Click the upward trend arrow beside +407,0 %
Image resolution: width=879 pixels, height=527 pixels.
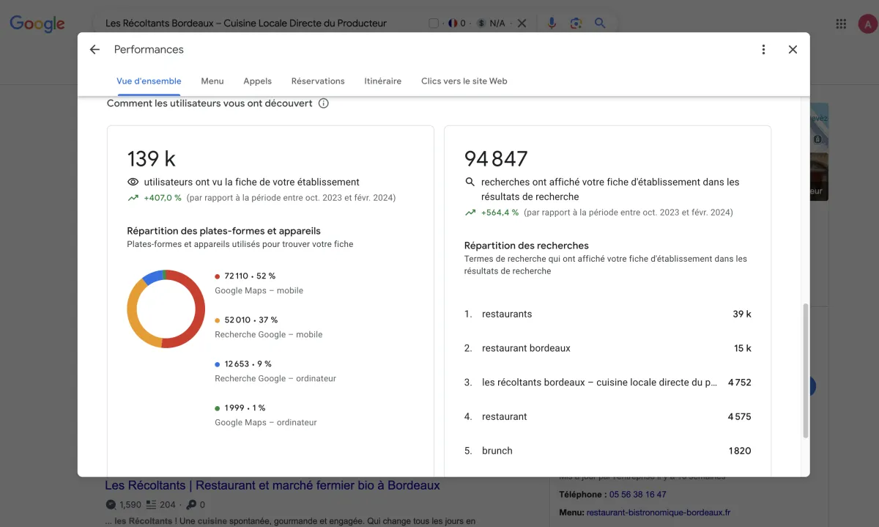[x=133, y=198]
